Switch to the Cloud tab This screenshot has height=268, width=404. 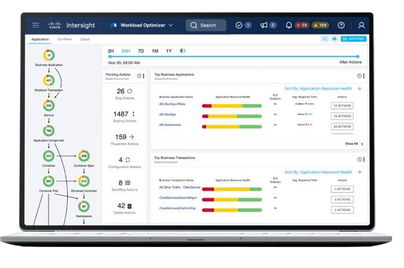point(85,39)
